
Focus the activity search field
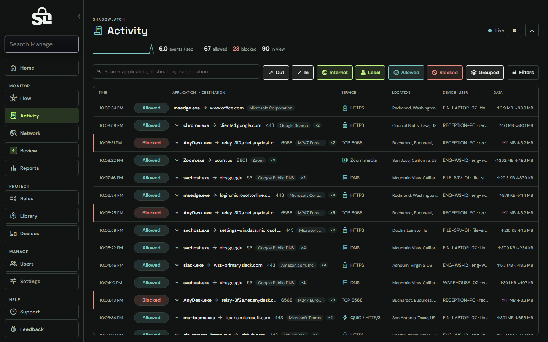click(x=176, y=71)
